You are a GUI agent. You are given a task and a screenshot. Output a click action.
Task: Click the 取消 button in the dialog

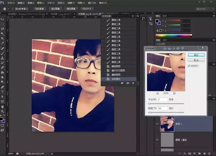coord(196,60)
